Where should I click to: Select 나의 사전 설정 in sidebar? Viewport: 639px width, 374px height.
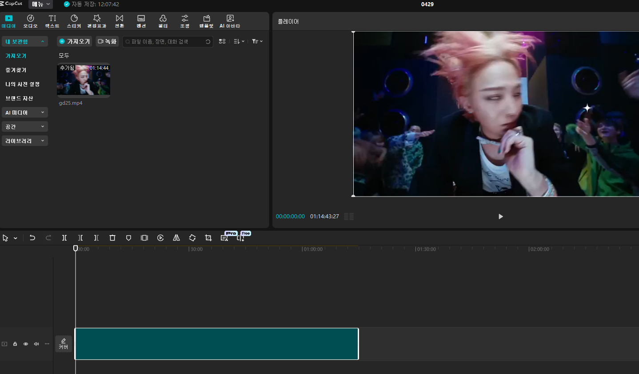coord(23,84)
